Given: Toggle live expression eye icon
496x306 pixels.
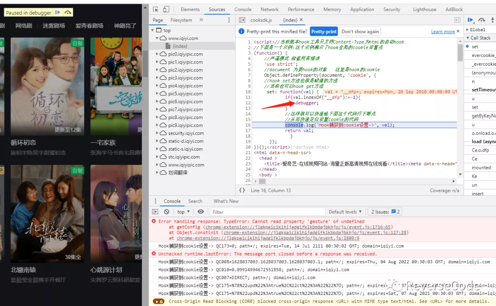Looking at the screenshot, I should [201, 212].
